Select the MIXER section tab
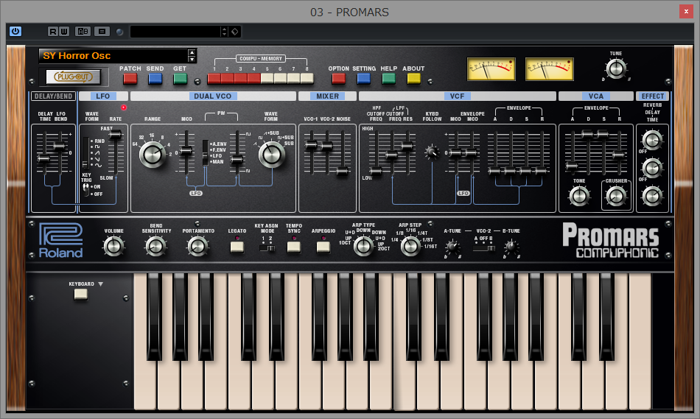700x419 pixels. point(327,96)
